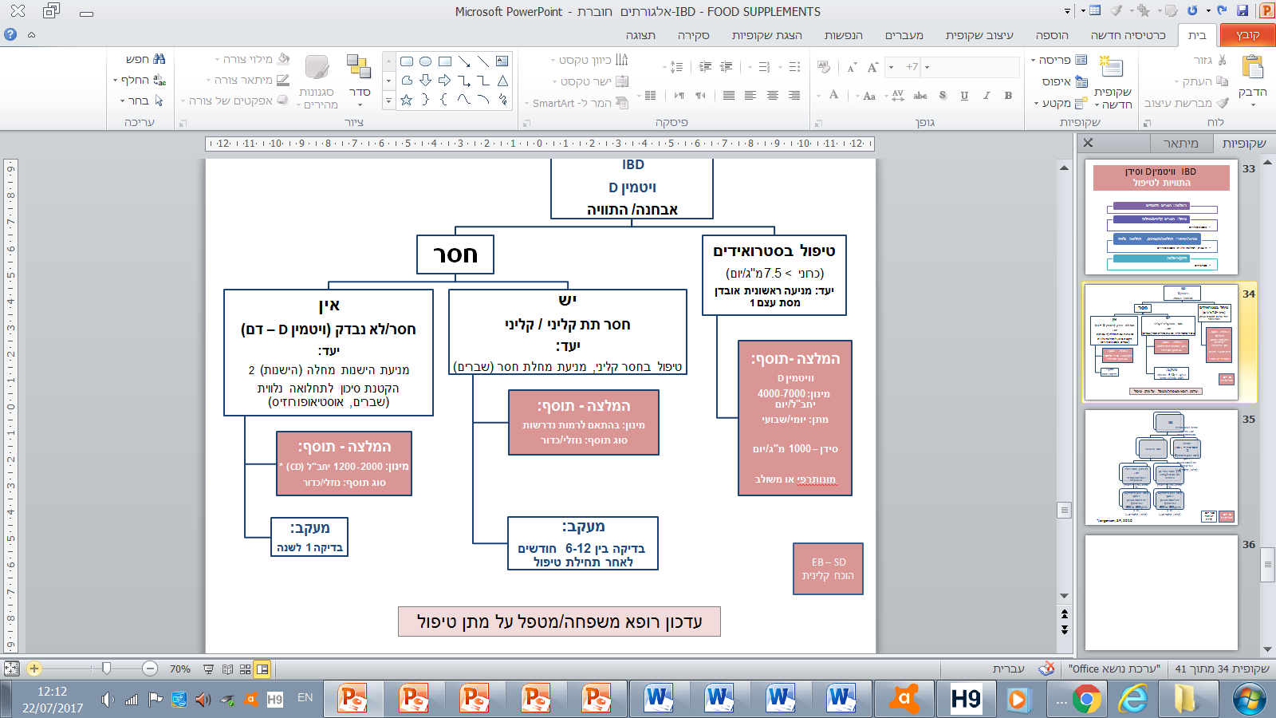Viewport: 1276px width, 718px height.
Task: Toggle Bold formatting
Action: (1008, 96)
